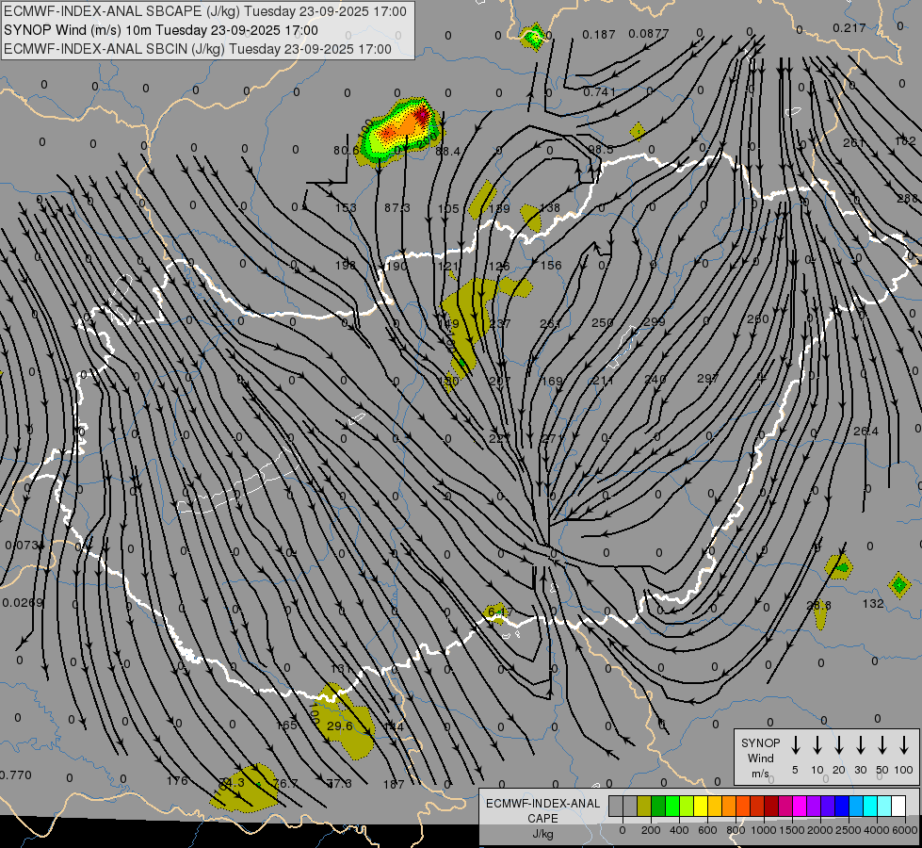This screenshot has height=848, width=922.
Task: Select the olive swatch in CAPE color bar
Action: [644, 806]
